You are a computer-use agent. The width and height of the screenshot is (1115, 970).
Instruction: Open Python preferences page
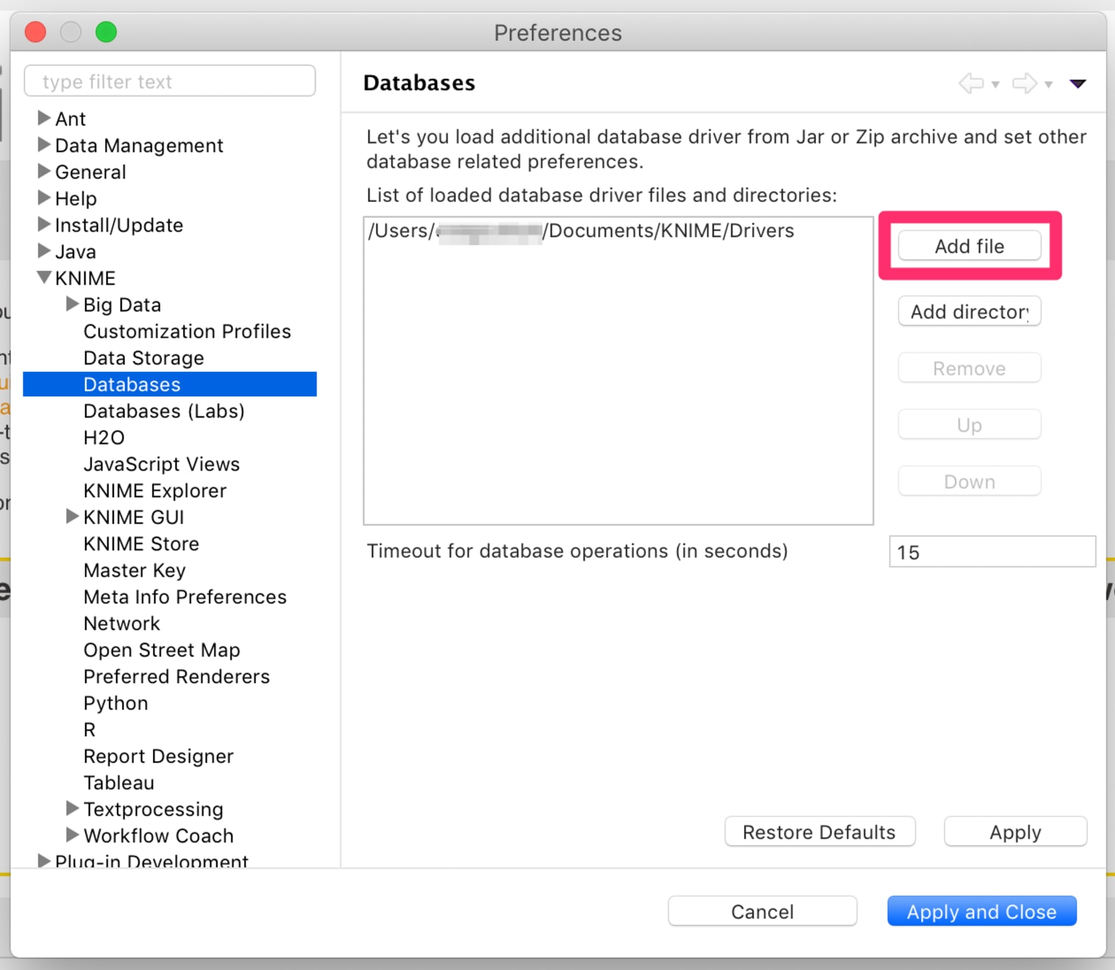115,704
